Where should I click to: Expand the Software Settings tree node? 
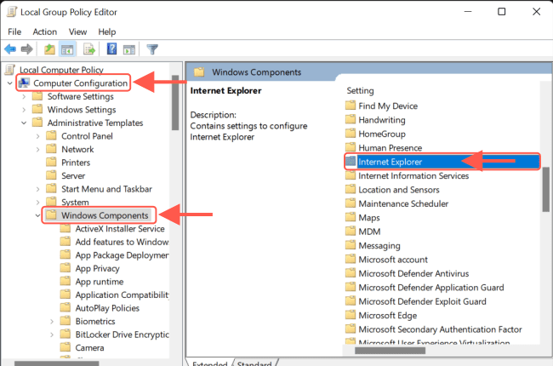point(23,96)
